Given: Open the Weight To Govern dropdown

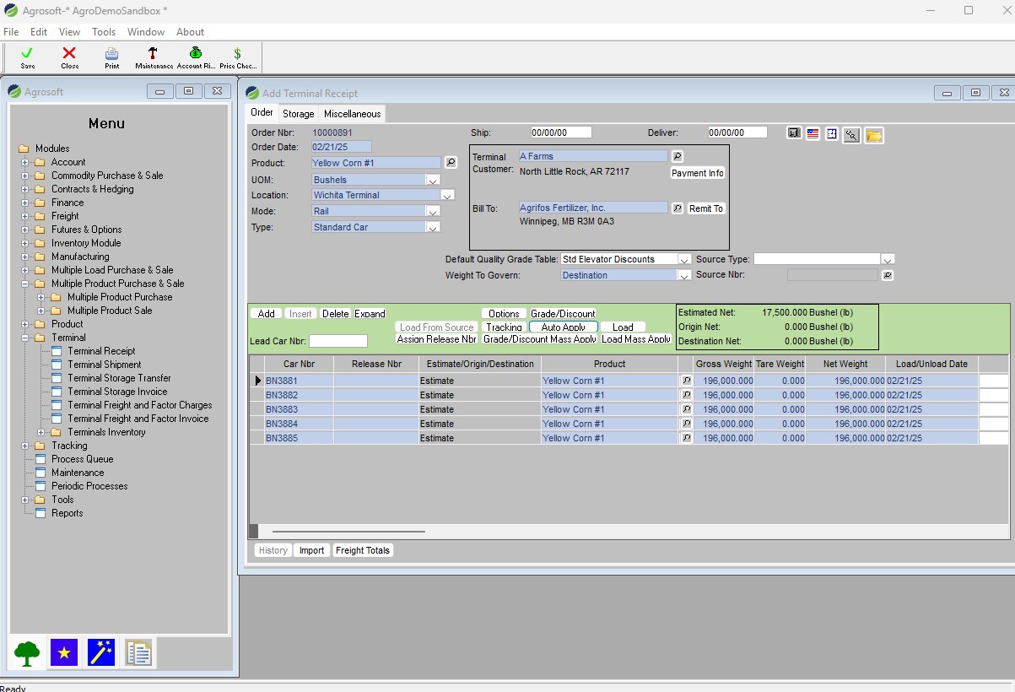Looking at the screenshot, I should (684, 275).
